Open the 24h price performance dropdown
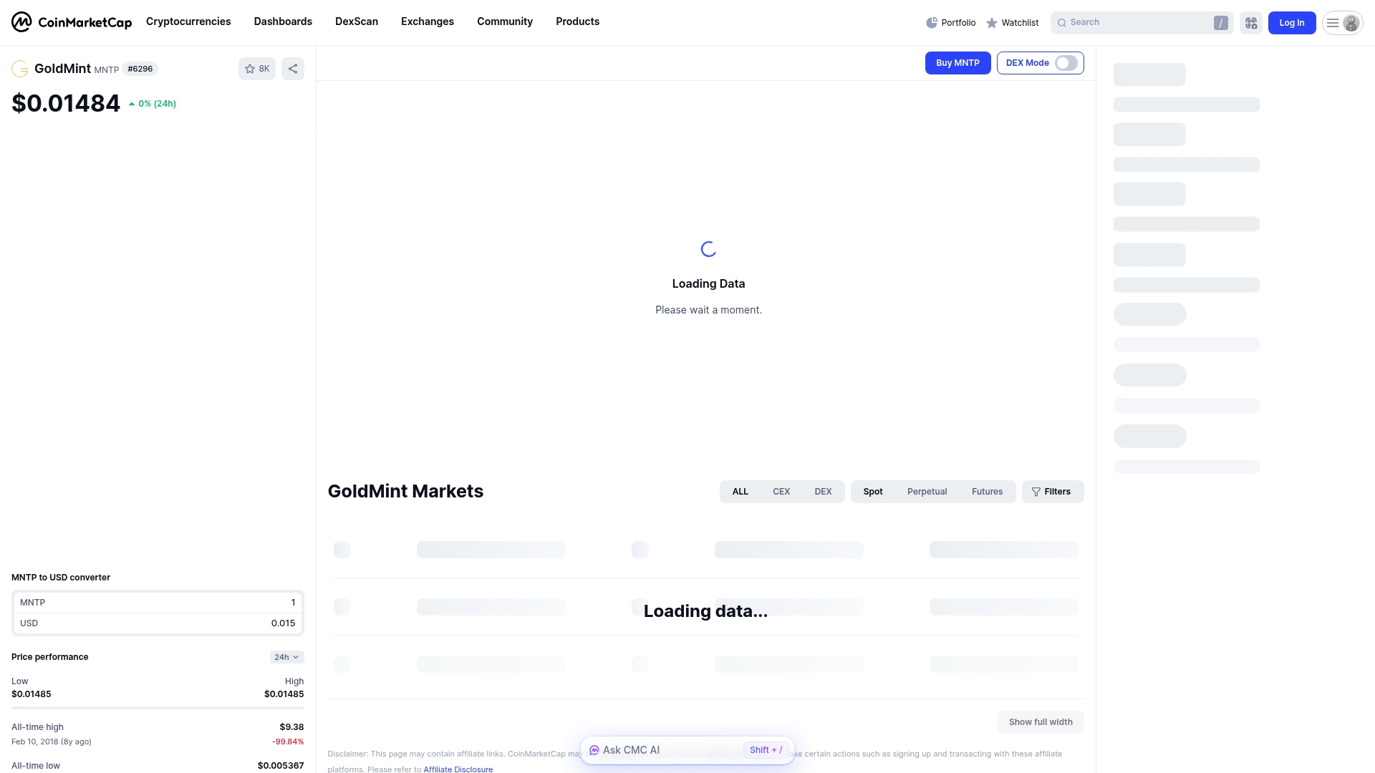Image resolution: width=1375 pixels, height=773 pixels. tap(286, 656)
